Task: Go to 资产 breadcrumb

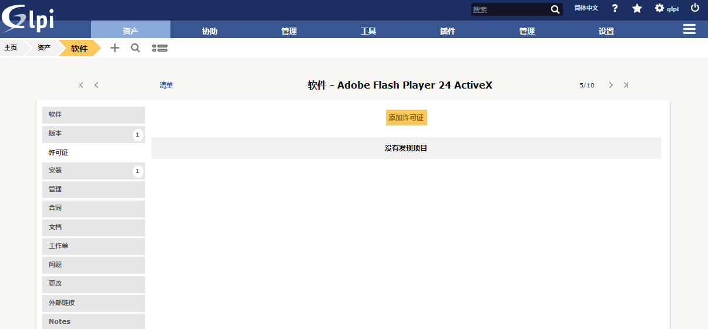Action: pos(44,48)
